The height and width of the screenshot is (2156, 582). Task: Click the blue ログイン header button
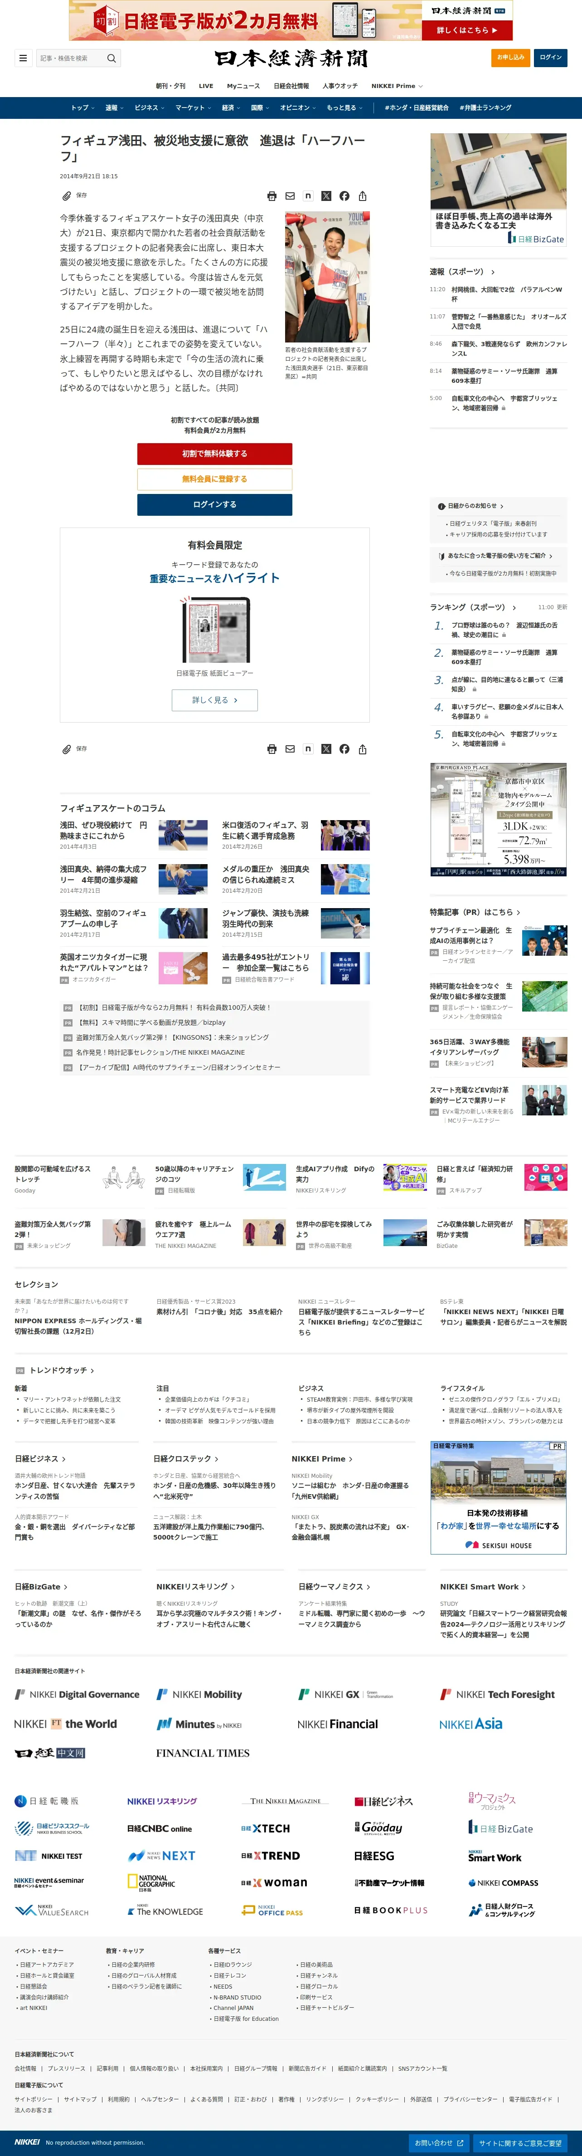click(x=551, y=58)
